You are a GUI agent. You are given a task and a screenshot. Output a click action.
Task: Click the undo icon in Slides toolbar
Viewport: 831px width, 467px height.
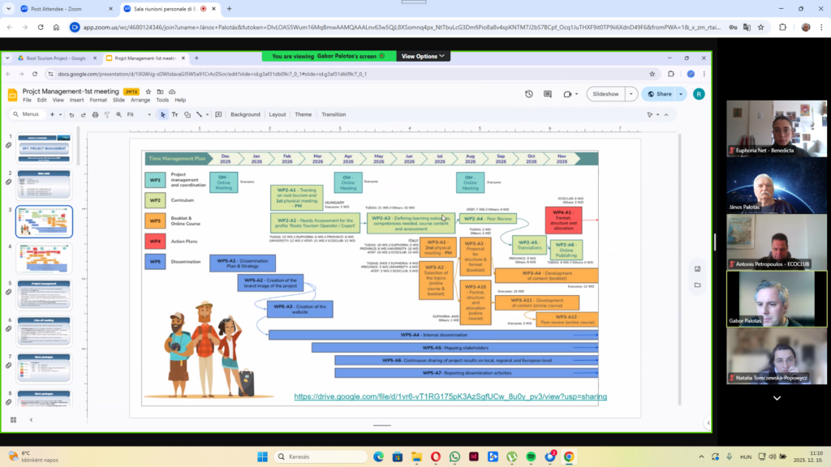click(x=71, y=114)
